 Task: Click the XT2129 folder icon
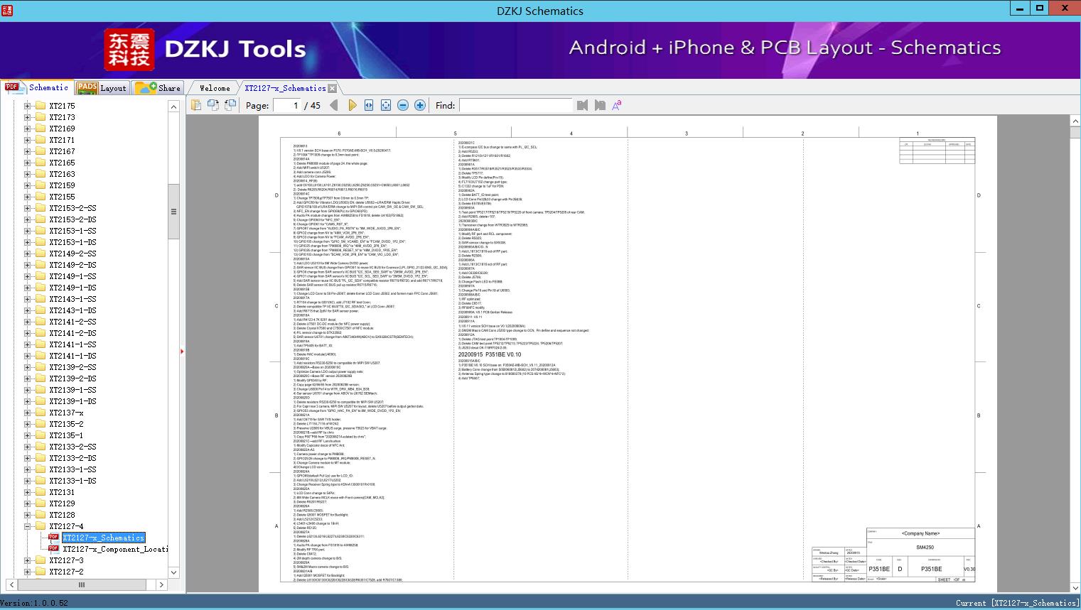coord(41,503)
